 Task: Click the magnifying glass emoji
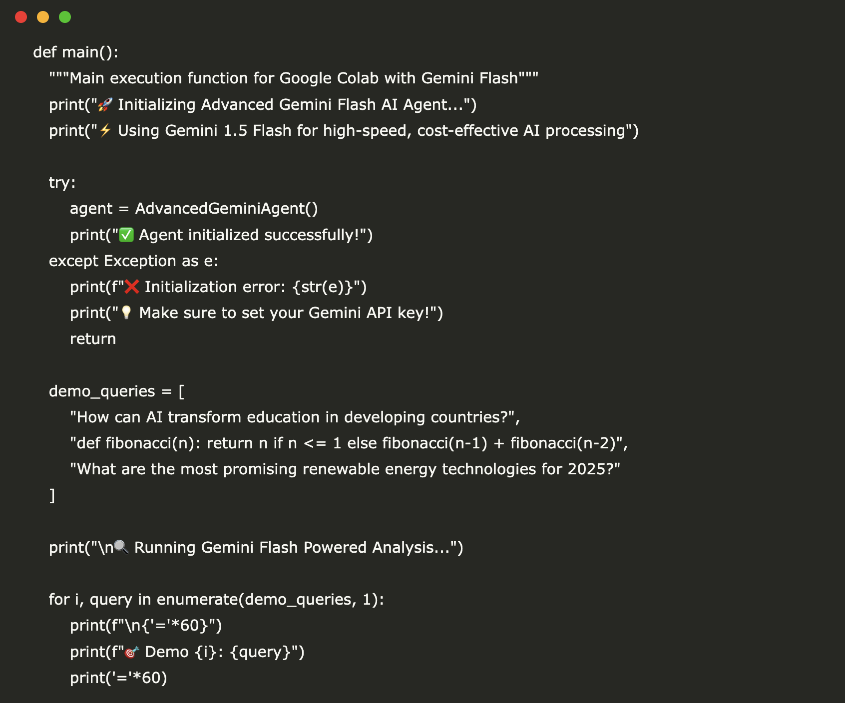click(x=121, y=548)
